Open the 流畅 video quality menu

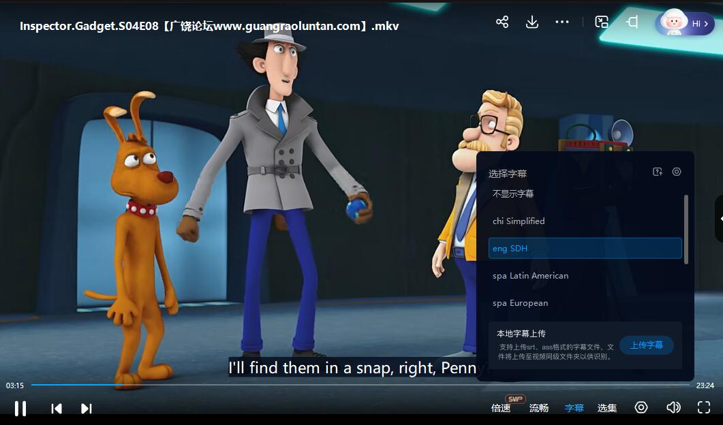point(538,408)
